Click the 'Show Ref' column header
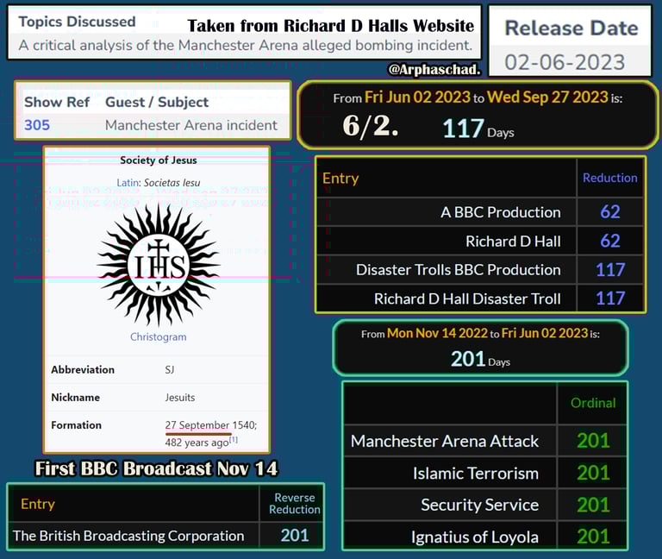Screen dimensions: 662x559 click(57, 103)
